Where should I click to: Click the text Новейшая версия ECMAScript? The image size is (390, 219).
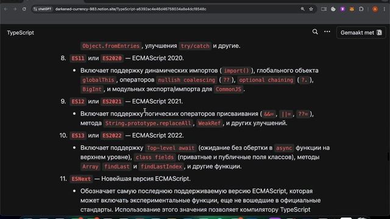146,179
